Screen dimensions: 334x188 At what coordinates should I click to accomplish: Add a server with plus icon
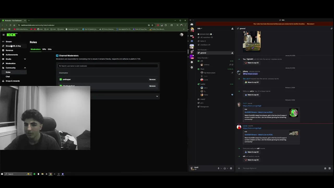(192, 62)
